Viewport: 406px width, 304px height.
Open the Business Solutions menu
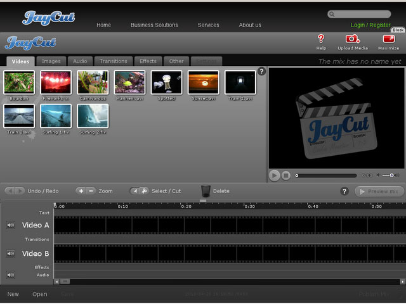click(154, 25)
